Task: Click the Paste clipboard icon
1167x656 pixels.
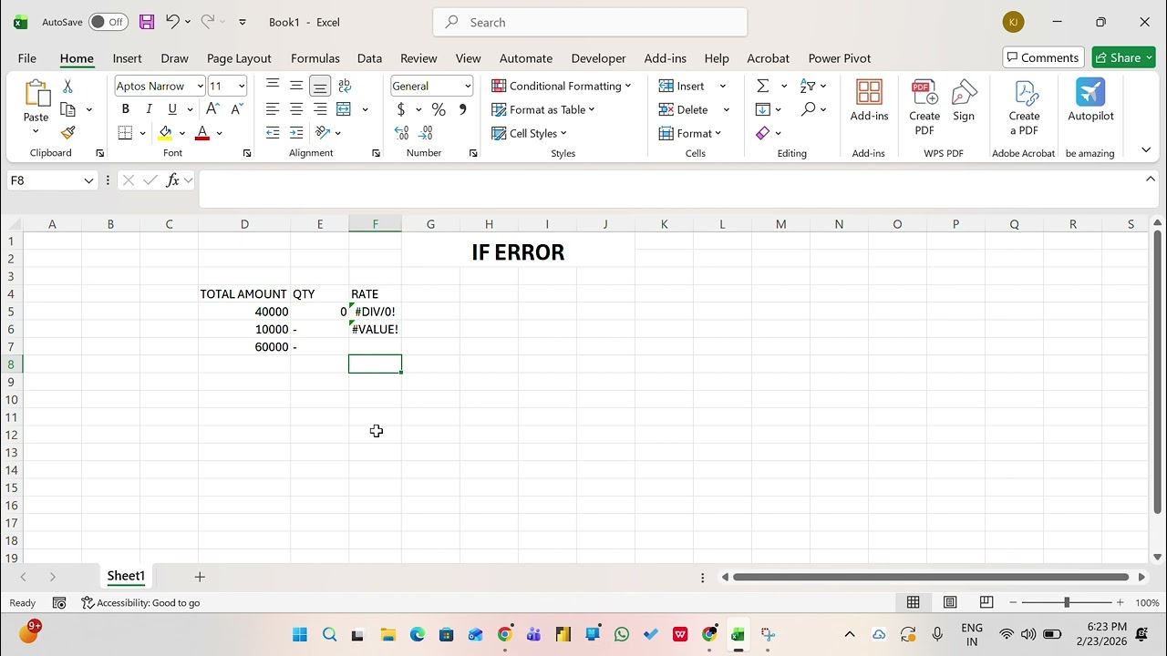Action: pyautogui.click(x=36, y=95)
